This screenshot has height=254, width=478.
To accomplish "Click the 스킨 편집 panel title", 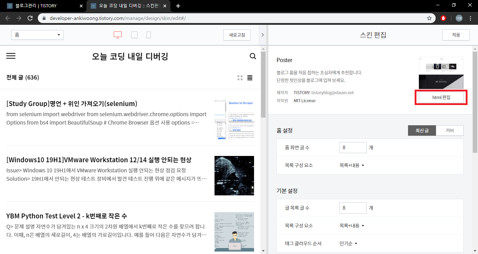I will click(x=373, y=35).
